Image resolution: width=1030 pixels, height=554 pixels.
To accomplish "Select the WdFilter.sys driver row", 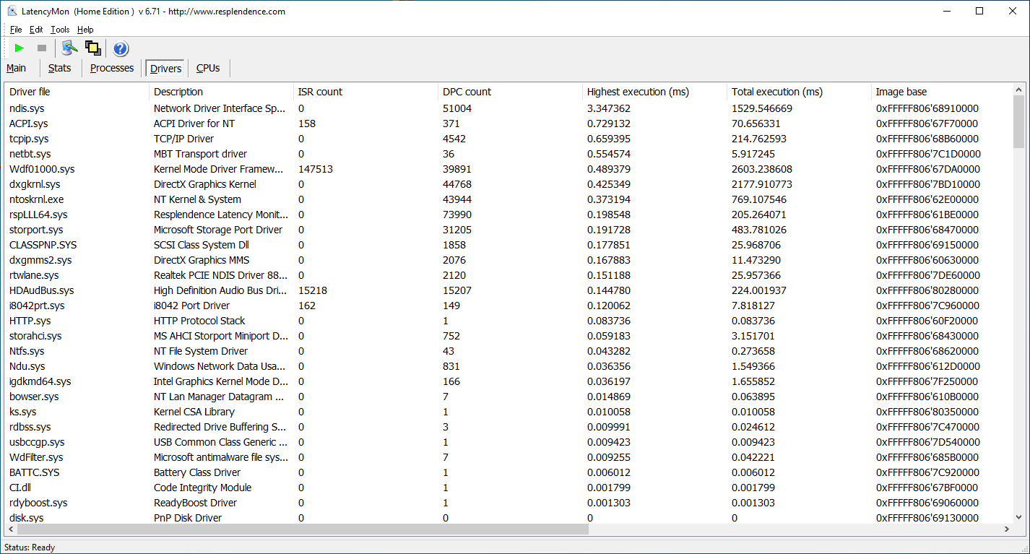I will click(x=508, y=457).
